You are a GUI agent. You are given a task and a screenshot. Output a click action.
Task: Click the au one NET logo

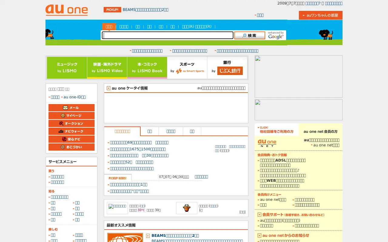point(267,143)
